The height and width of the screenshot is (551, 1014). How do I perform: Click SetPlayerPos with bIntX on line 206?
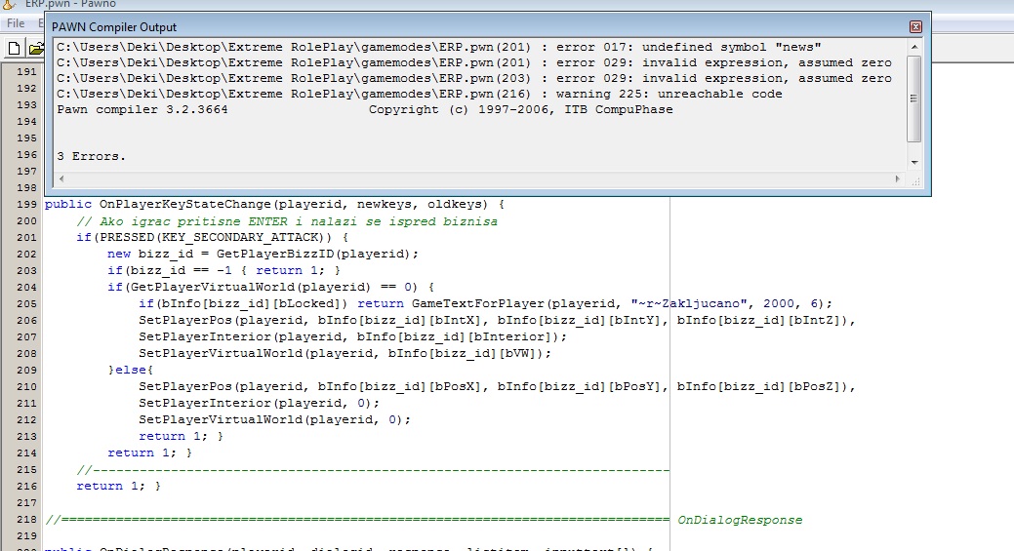(x=498, y=321)
